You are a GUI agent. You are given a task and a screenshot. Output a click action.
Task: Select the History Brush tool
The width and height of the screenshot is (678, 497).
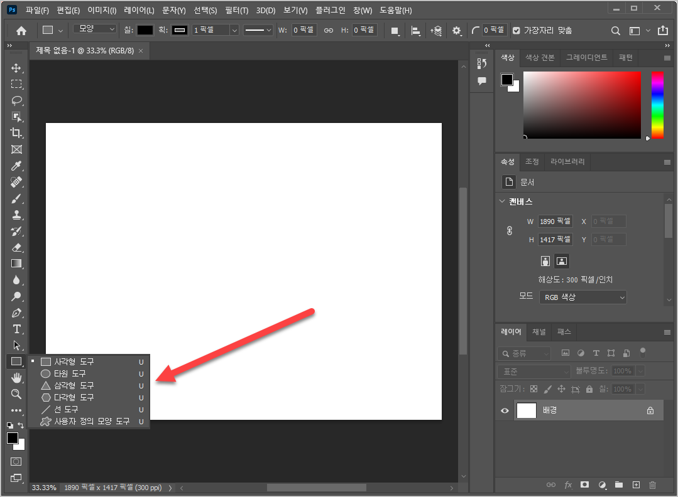(x=16, y=231)
